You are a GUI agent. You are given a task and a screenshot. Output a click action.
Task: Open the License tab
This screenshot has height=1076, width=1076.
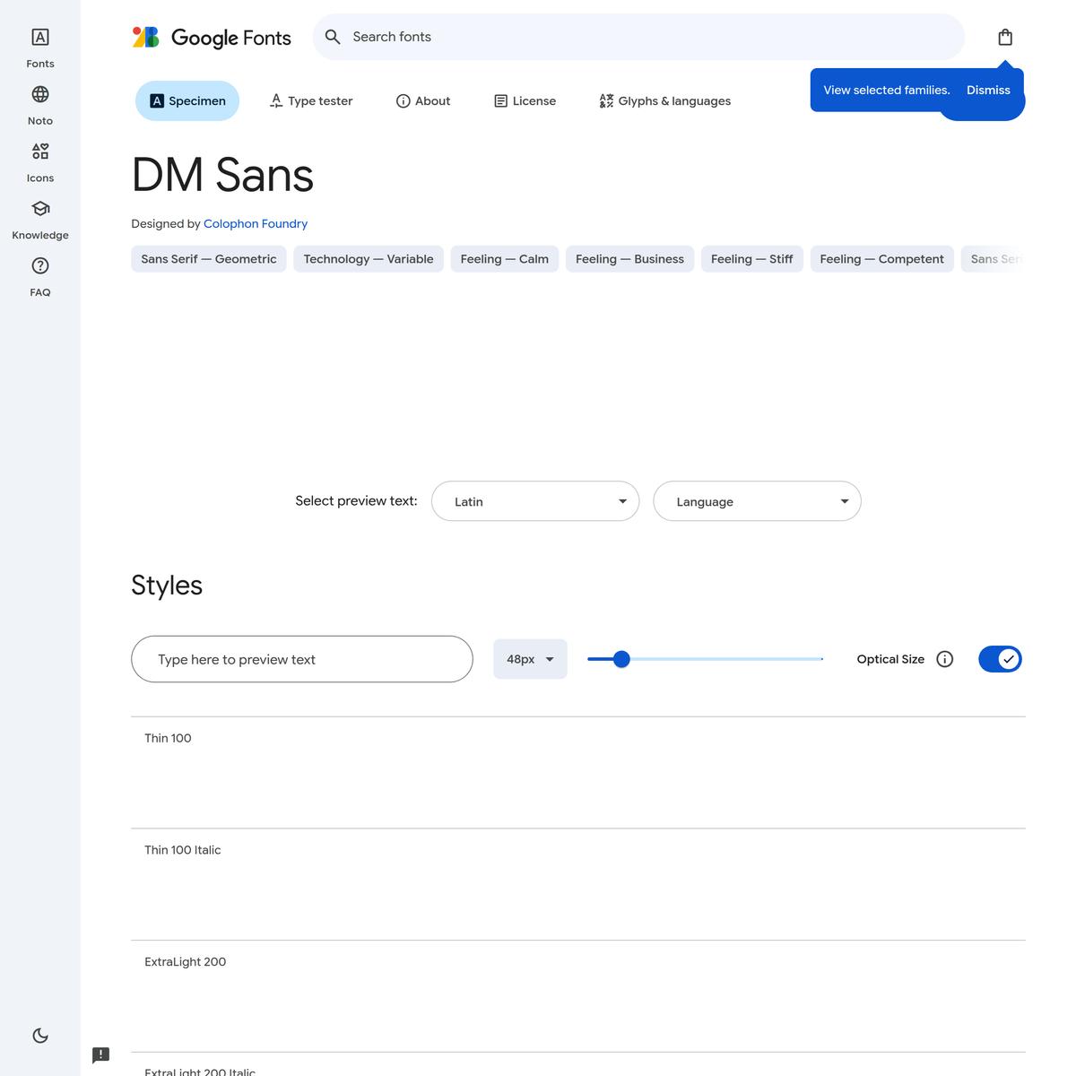525,101
